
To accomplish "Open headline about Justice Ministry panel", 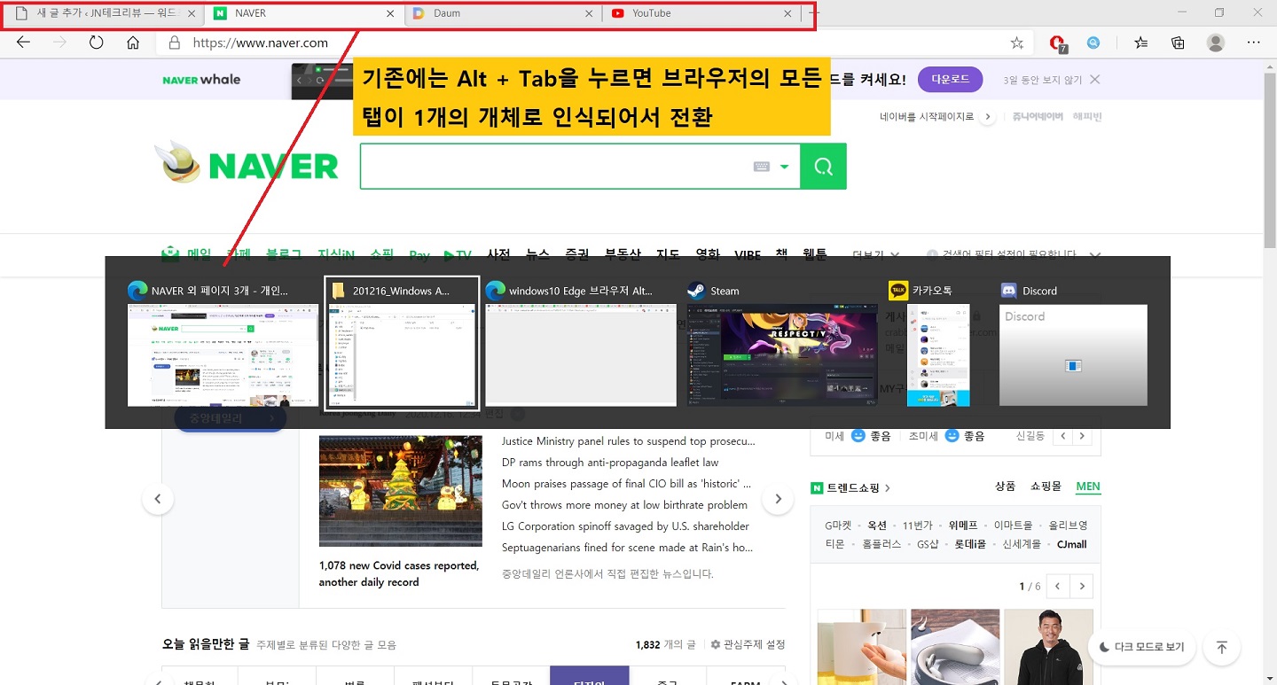I will [629, 441].
